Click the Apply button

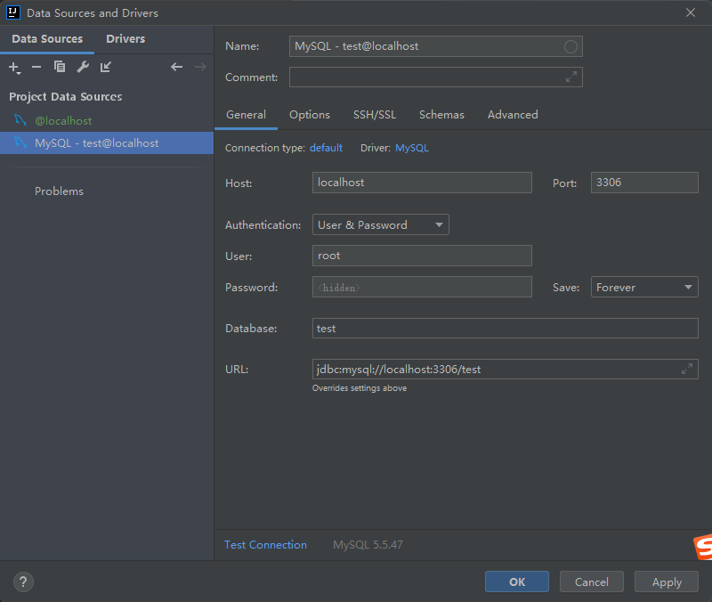666,582
